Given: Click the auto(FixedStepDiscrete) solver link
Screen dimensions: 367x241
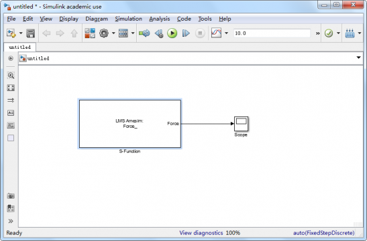Looking at the screenshot, I should [x=324, y=233].
